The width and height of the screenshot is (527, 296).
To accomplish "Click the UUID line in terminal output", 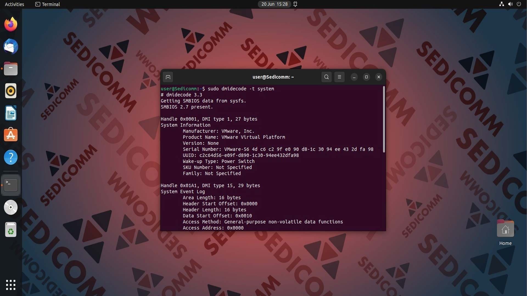I will pyautogui.click(x=241, y=155).
